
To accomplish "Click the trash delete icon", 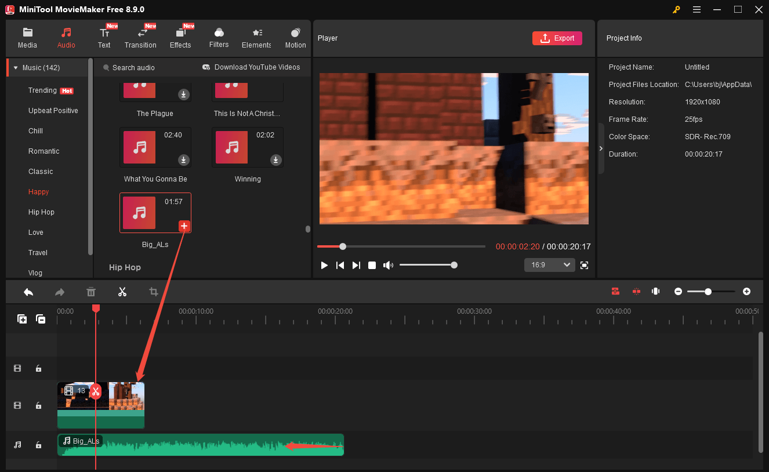I will pyautogui.click(x=91, y=292).
